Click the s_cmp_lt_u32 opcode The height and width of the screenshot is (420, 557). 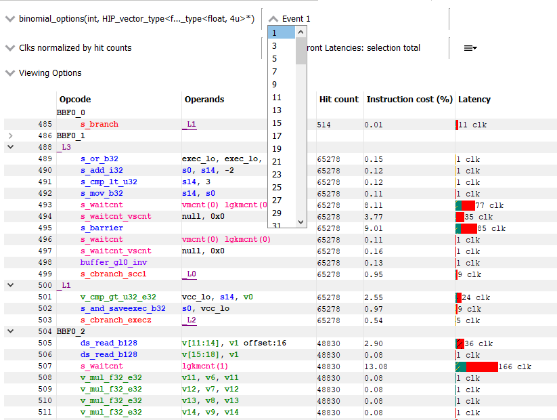point(108,182)
